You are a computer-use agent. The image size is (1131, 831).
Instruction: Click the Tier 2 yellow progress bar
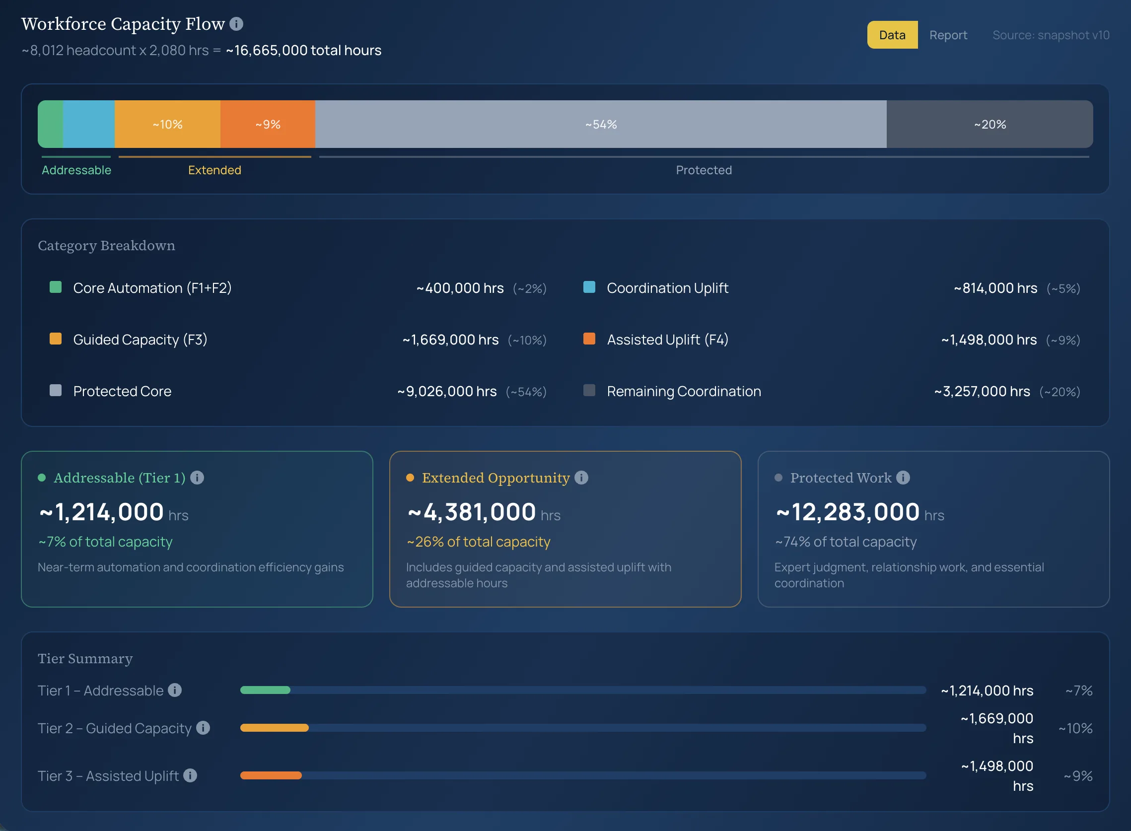tap(274, 728)
